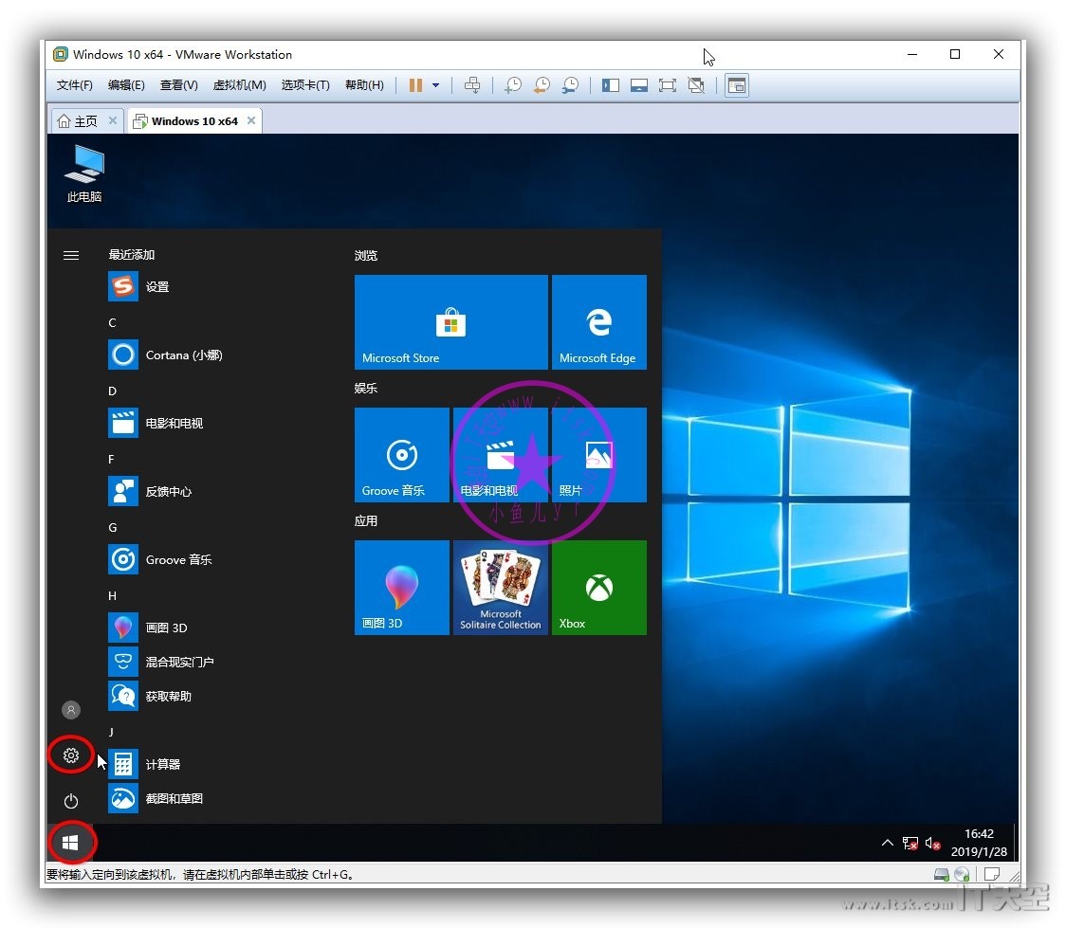The image size is (1066, 928).
Task: Close the Windows 10 x64 tab
Action: click(x=251, y=120)
